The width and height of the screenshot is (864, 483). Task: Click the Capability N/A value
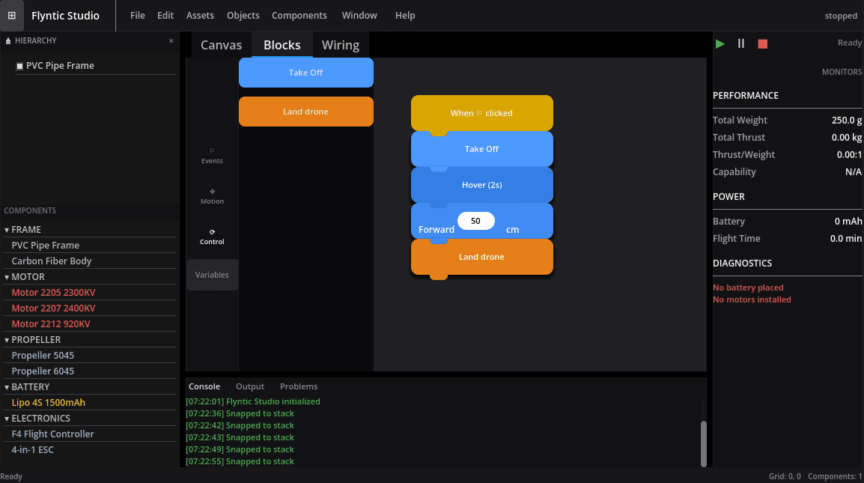click(x=854, y=172)
